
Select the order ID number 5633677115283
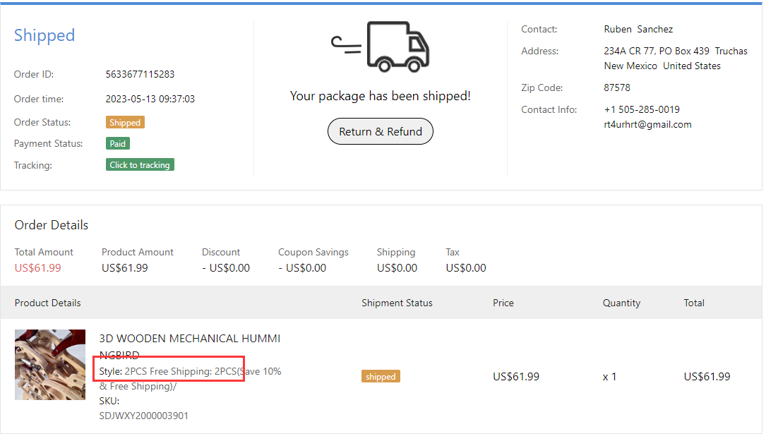(x=140, y=74)
